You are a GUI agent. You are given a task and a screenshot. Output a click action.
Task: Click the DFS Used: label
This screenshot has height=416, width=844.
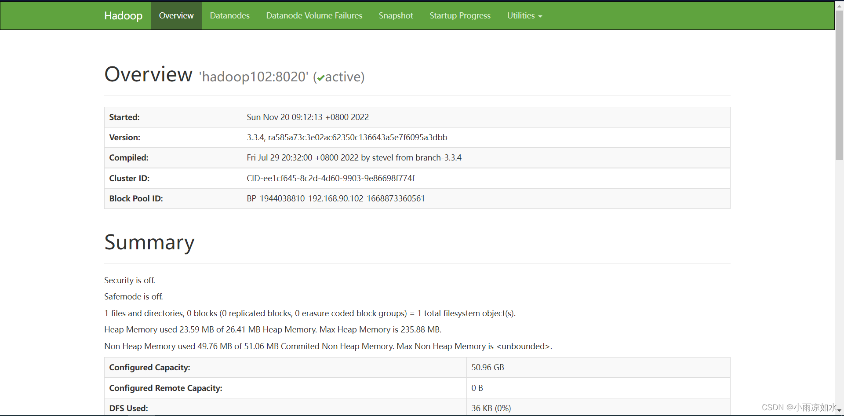pyautogui.click(x=128, y=409)
